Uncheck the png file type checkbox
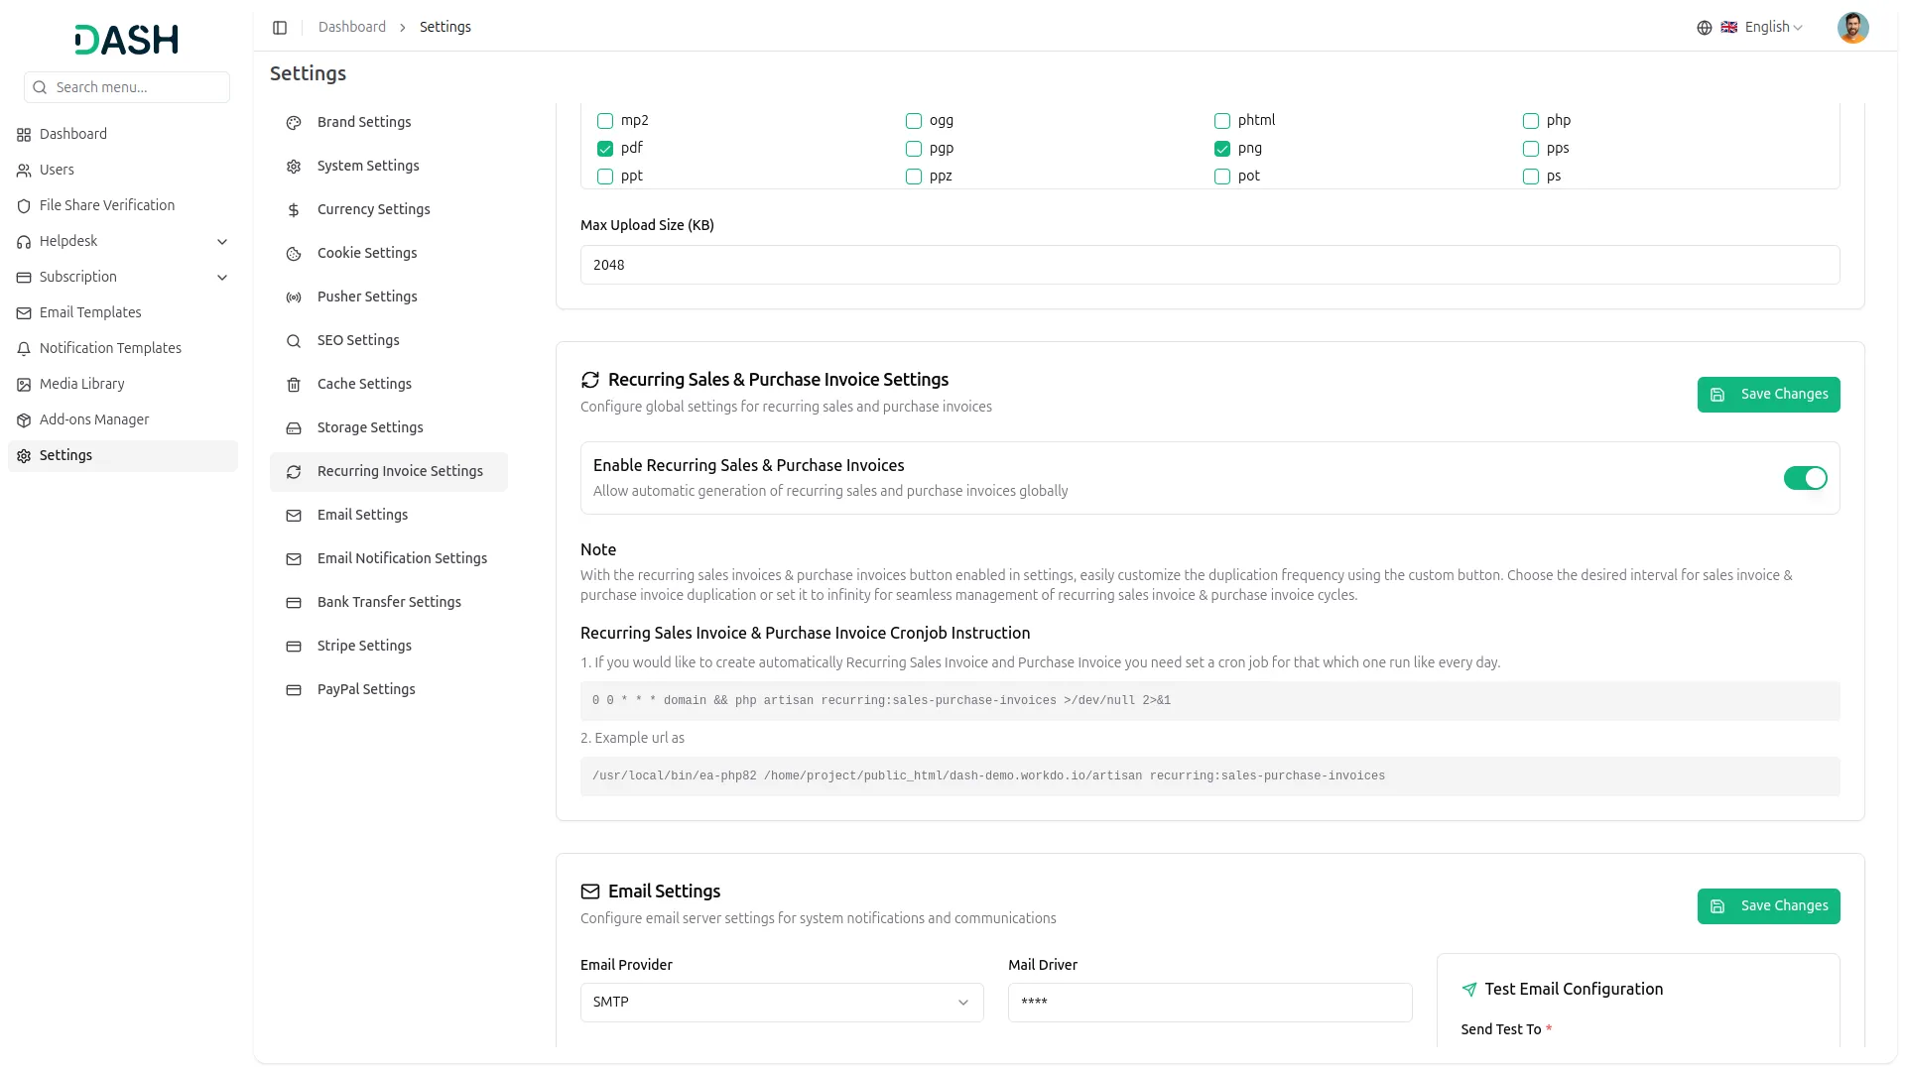The height and width of the screenshot is (1071, 1905). tap(1221, 149)
